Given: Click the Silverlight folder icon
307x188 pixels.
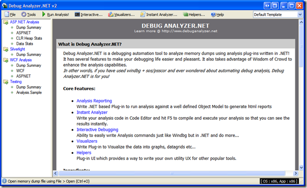Looking at the screenshot, I should pyautogui.click(x=6, y=49).
